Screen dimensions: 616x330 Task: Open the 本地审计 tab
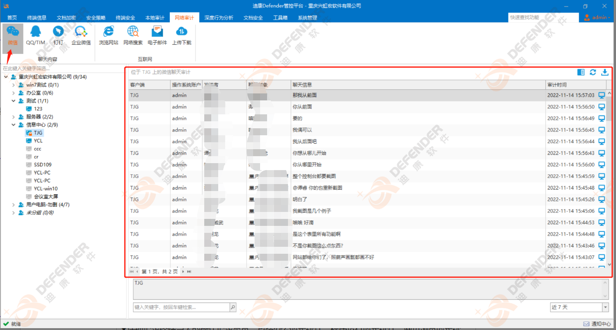pyautogui.click(x=155, y=18)
